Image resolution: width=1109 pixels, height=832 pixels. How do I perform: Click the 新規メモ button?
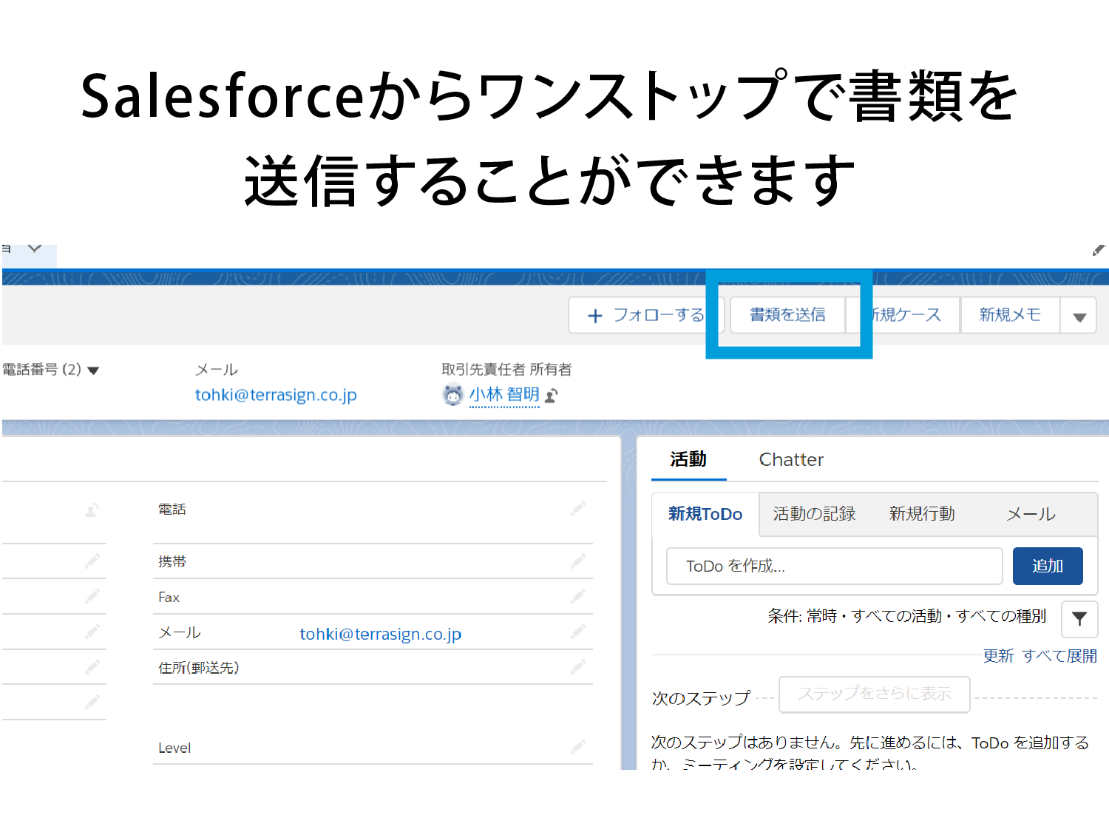tap(1010, 315)
